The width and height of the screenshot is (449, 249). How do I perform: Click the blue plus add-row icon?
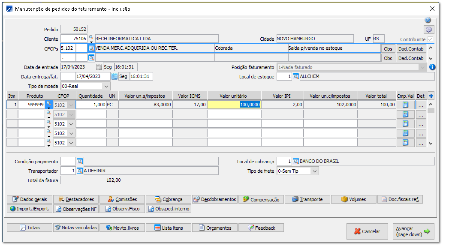[x=431, y=96]
